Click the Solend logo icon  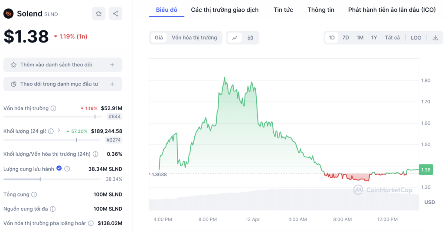(x=9, y=13)
